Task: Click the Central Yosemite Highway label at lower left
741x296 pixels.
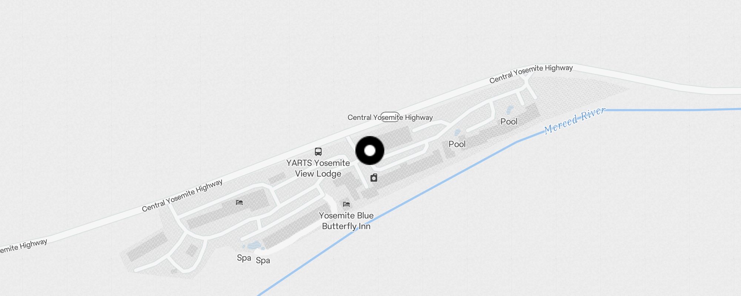Action: pos(182,195)
